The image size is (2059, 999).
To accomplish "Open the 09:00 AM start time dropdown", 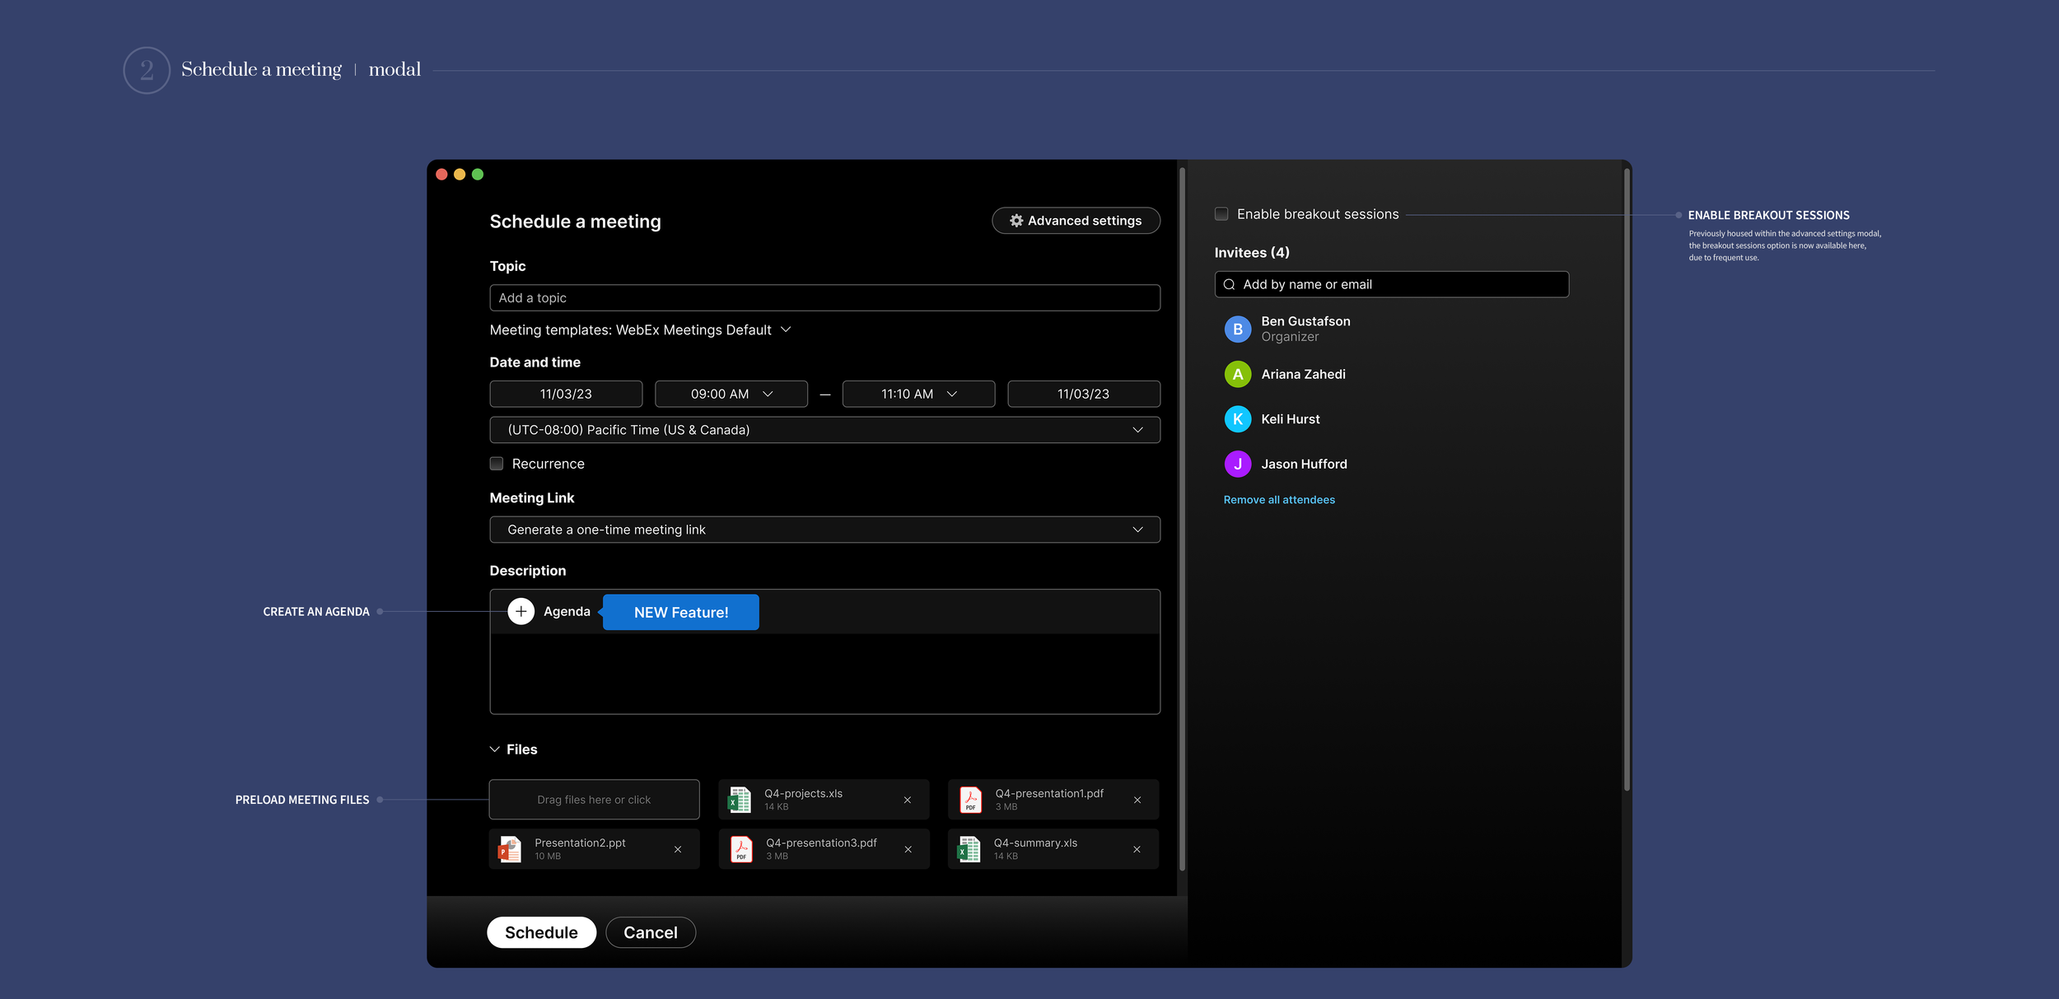I will point(731,394).
